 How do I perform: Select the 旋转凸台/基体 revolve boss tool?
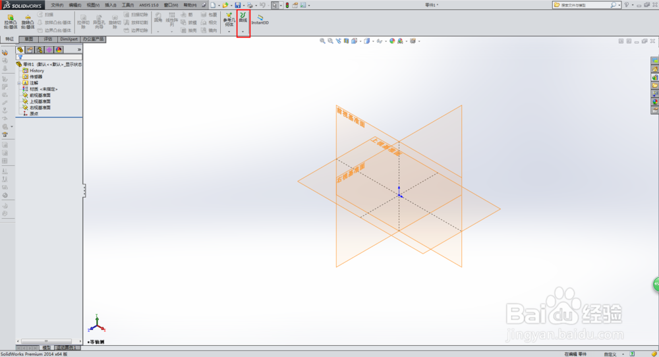(28, 22)
